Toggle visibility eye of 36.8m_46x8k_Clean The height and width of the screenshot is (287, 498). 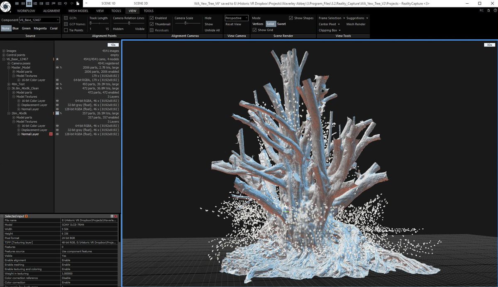tap(57, 88)
